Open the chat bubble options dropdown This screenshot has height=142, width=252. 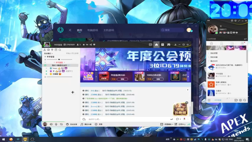[x=178, y=119]
